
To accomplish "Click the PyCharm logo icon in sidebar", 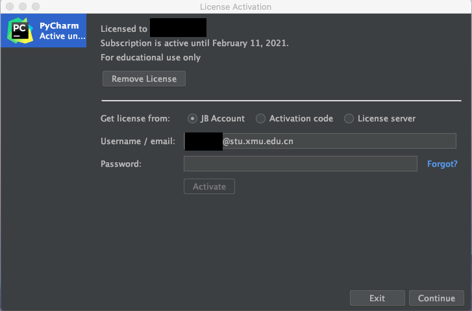I will pyautogui.click(x=20, y=31).
